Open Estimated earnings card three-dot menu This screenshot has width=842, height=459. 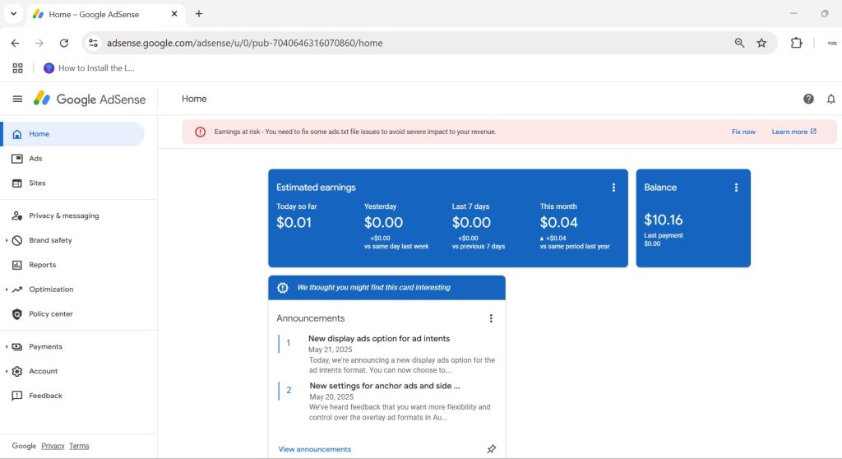click(613, 188)
